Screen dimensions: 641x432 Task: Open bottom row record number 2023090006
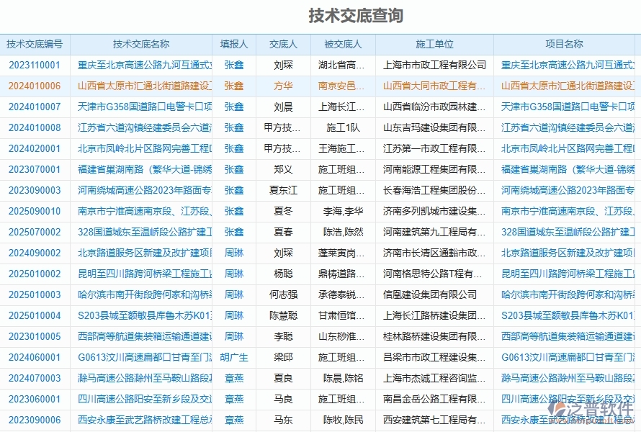click(x=35, y=420)
